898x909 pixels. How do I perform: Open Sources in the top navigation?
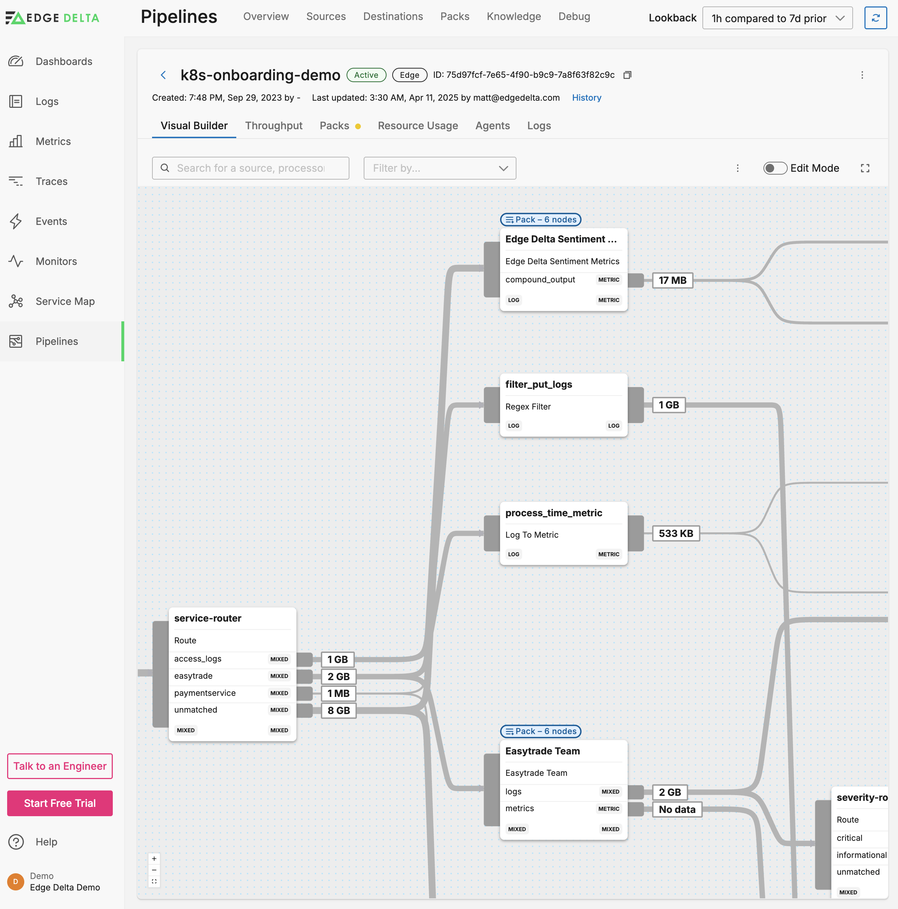coord(326,16)
